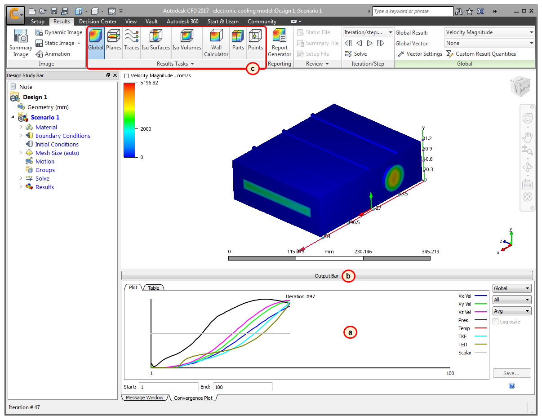Jump to the first iteration step

(348, 43)
